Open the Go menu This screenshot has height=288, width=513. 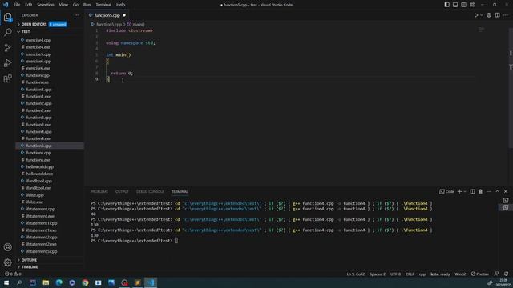(x=75, y=5)
